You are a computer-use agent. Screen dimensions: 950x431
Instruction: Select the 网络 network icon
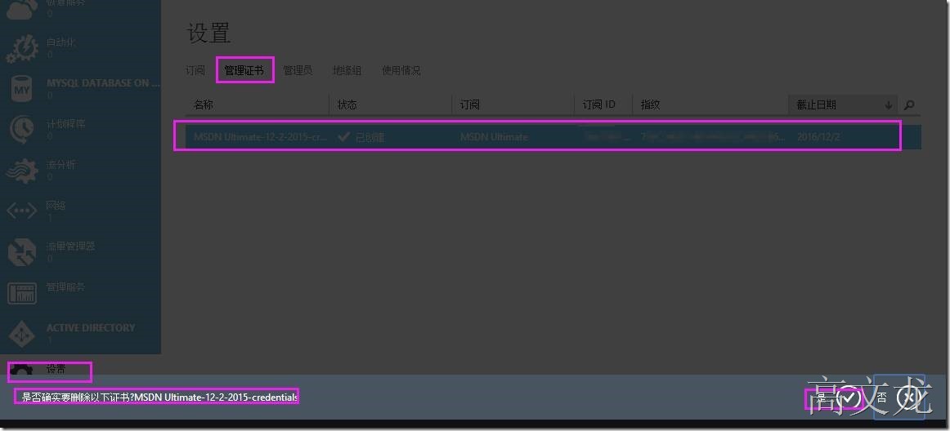click(x=22, y=211)
